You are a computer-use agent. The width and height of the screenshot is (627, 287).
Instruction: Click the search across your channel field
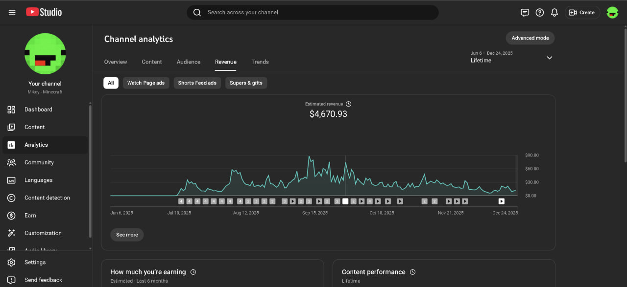[x=313, y=13]
